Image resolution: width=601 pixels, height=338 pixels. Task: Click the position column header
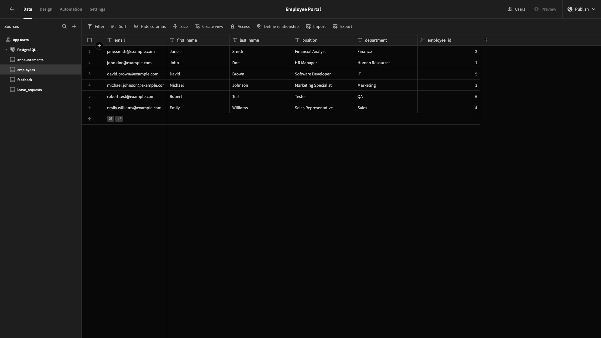[323, 40]
